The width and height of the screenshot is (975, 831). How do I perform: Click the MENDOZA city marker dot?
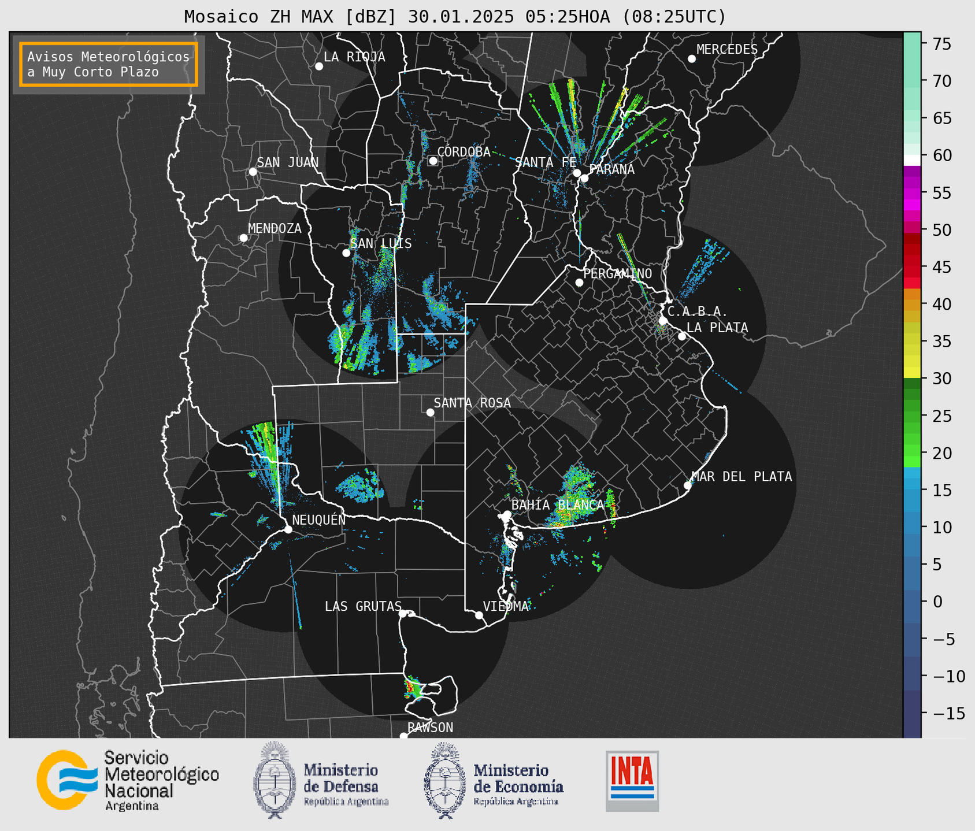tap(243, 238)
